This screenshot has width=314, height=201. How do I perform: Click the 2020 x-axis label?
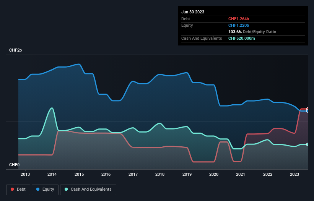pos(214,174)
